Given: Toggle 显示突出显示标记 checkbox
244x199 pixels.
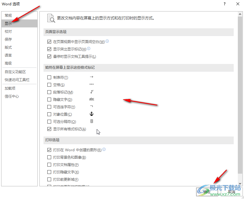Looking at the screenshot, I should click(49, 49).
